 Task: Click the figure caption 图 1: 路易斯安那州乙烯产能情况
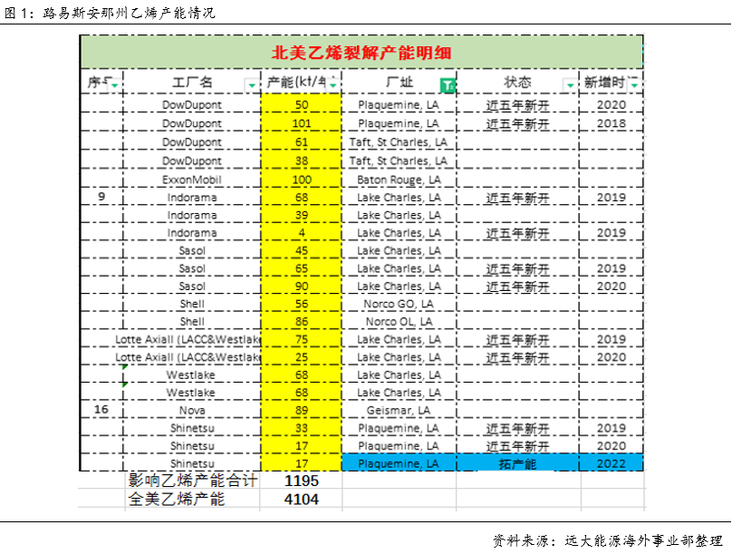pos(110,13)
